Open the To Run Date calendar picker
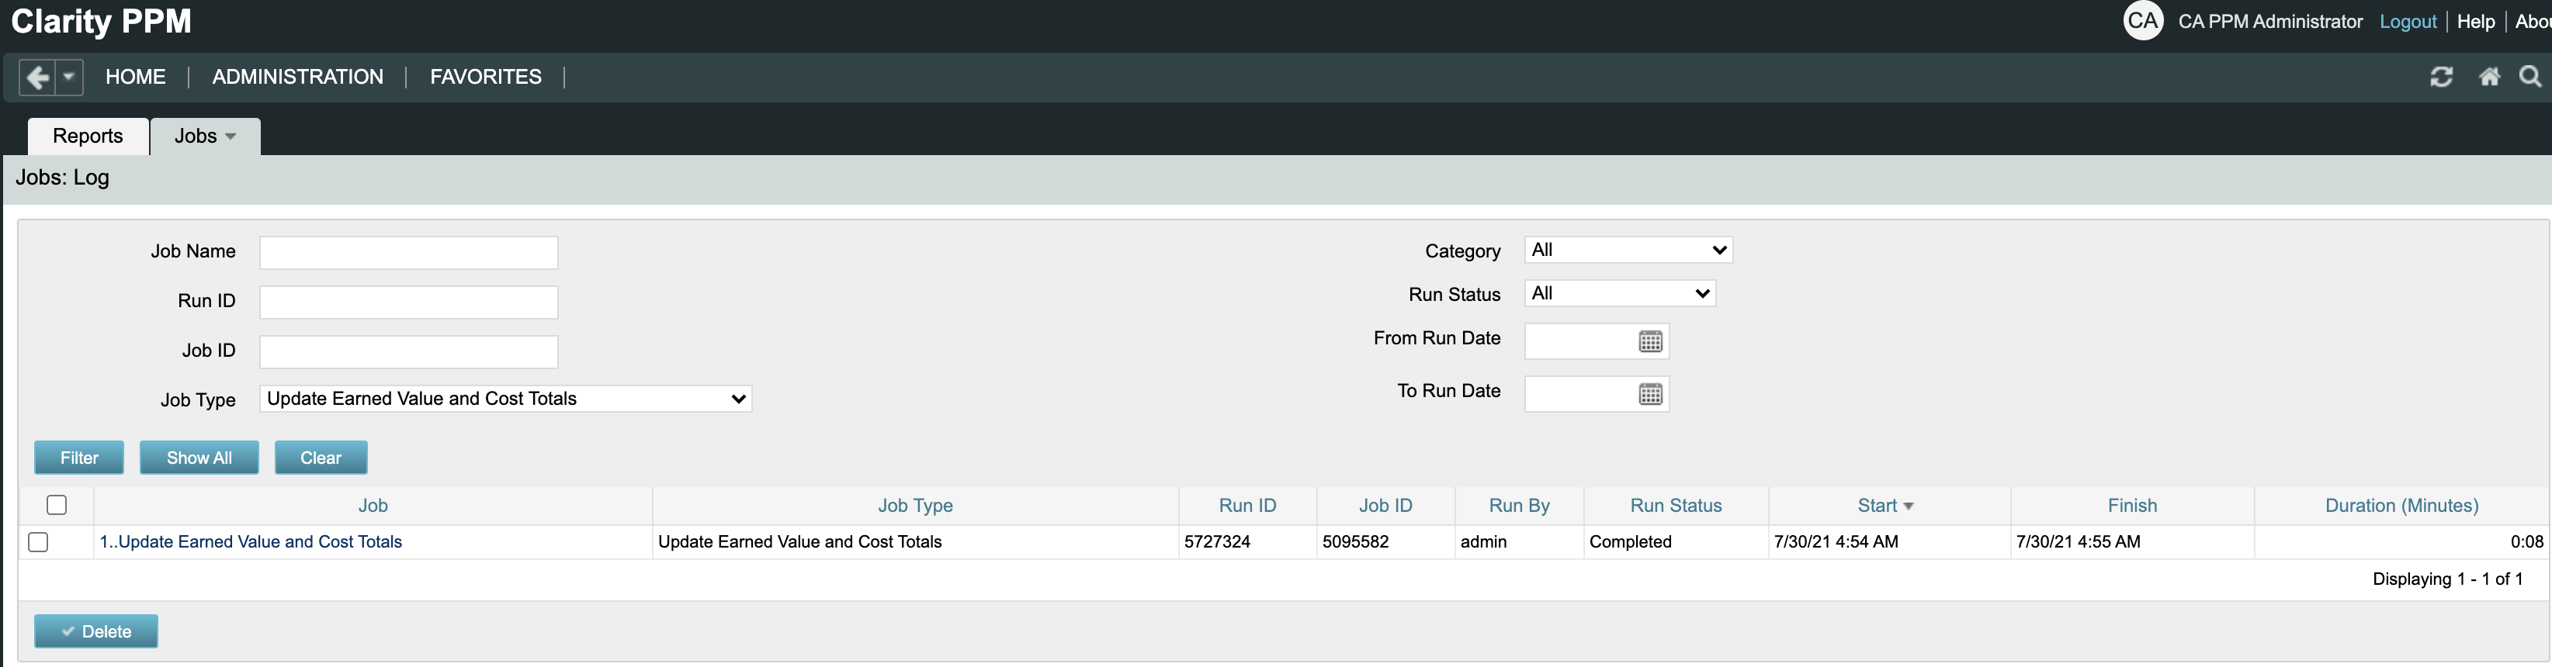2552x667 pixels. [1649, 394]
